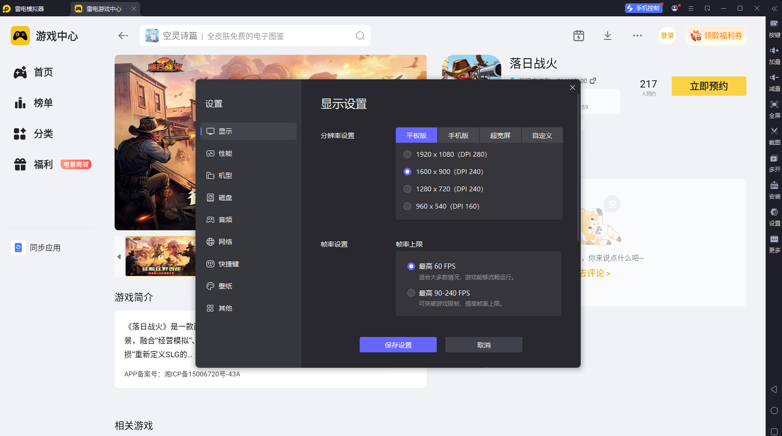Open 其他 settings category
Image resolution: width=782 pixels, height=436 pixels.
coord(248,308)
